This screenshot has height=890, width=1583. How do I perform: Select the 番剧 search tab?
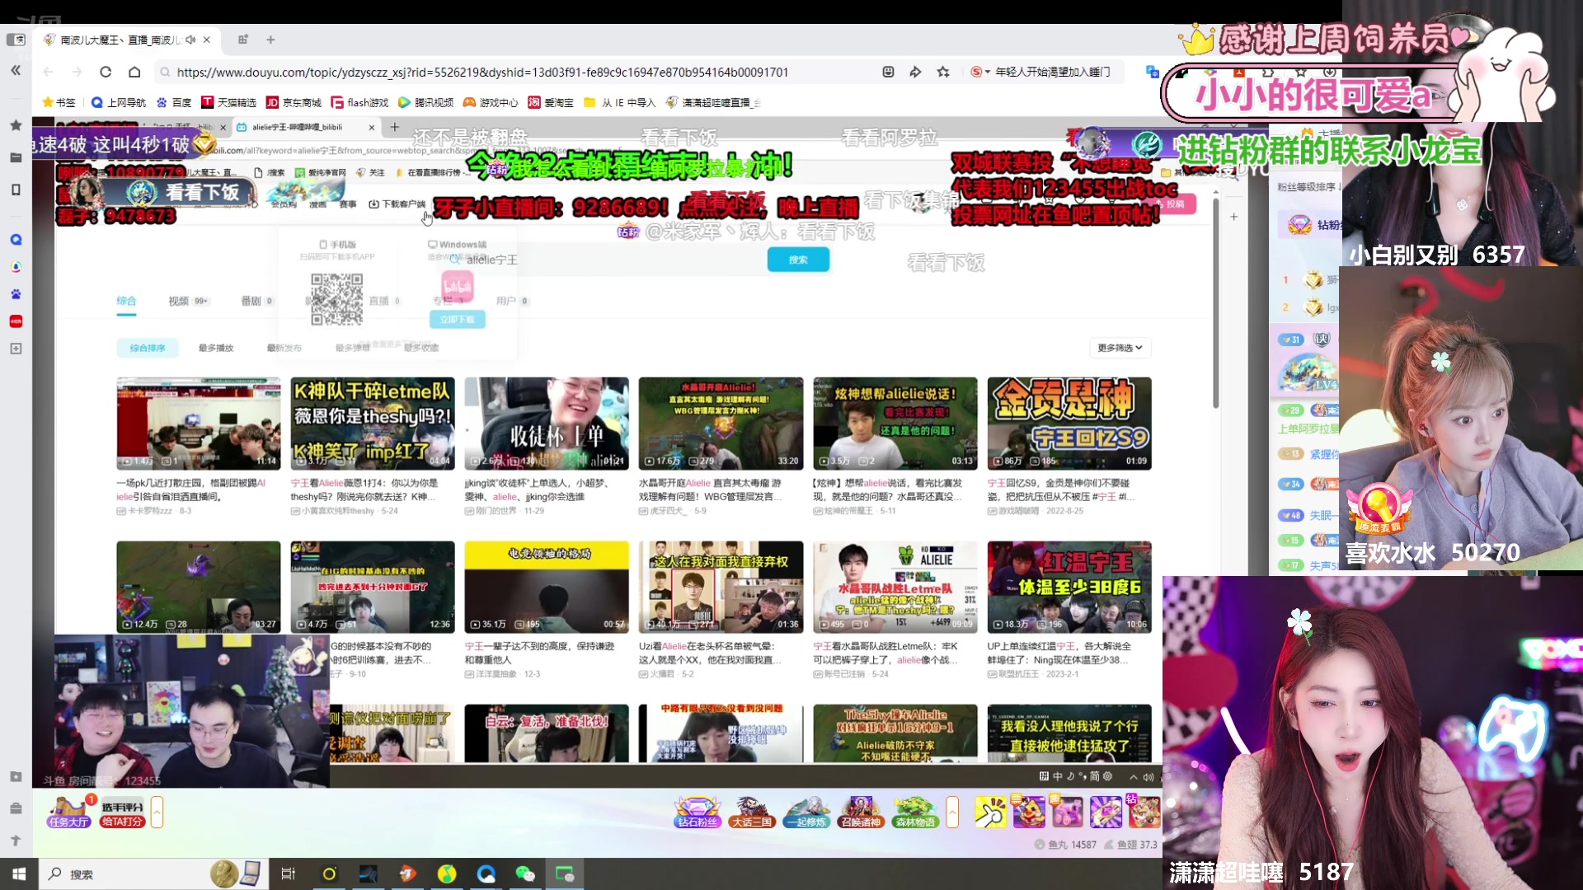pyautogui.click(x=256, y=301)
